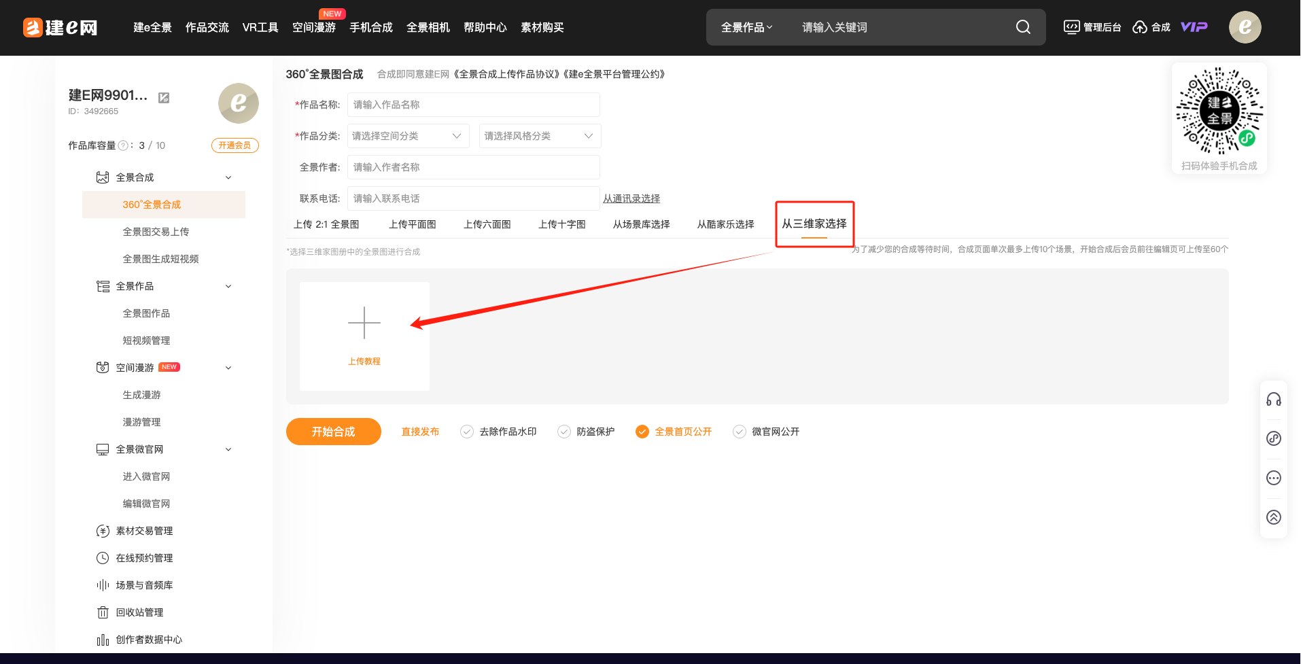Toggle 防盗保护 checkbox
1301x664 pixels.
[x=564, y=432]
